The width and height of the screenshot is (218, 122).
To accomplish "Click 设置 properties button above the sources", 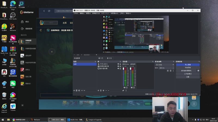I will pyautogui.click(x=101, y=58).
